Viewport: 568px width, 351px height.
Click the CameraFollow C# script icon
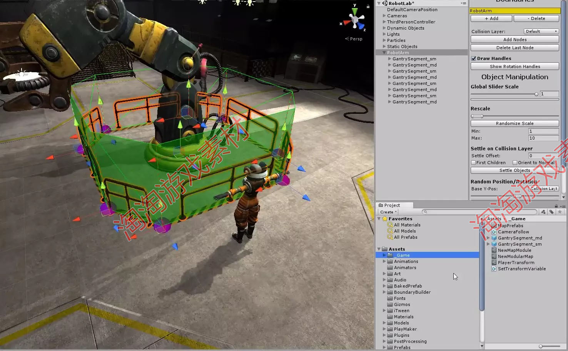click(494, 232)
